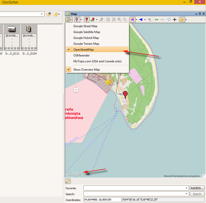Toggle the red image position marker
The height and width of the screenshot is (203, 206).
[x=87, y=20]
